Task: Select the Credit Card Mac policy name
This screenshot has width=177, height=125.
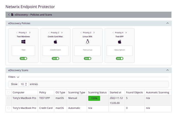Action: (x=55, y=36)
